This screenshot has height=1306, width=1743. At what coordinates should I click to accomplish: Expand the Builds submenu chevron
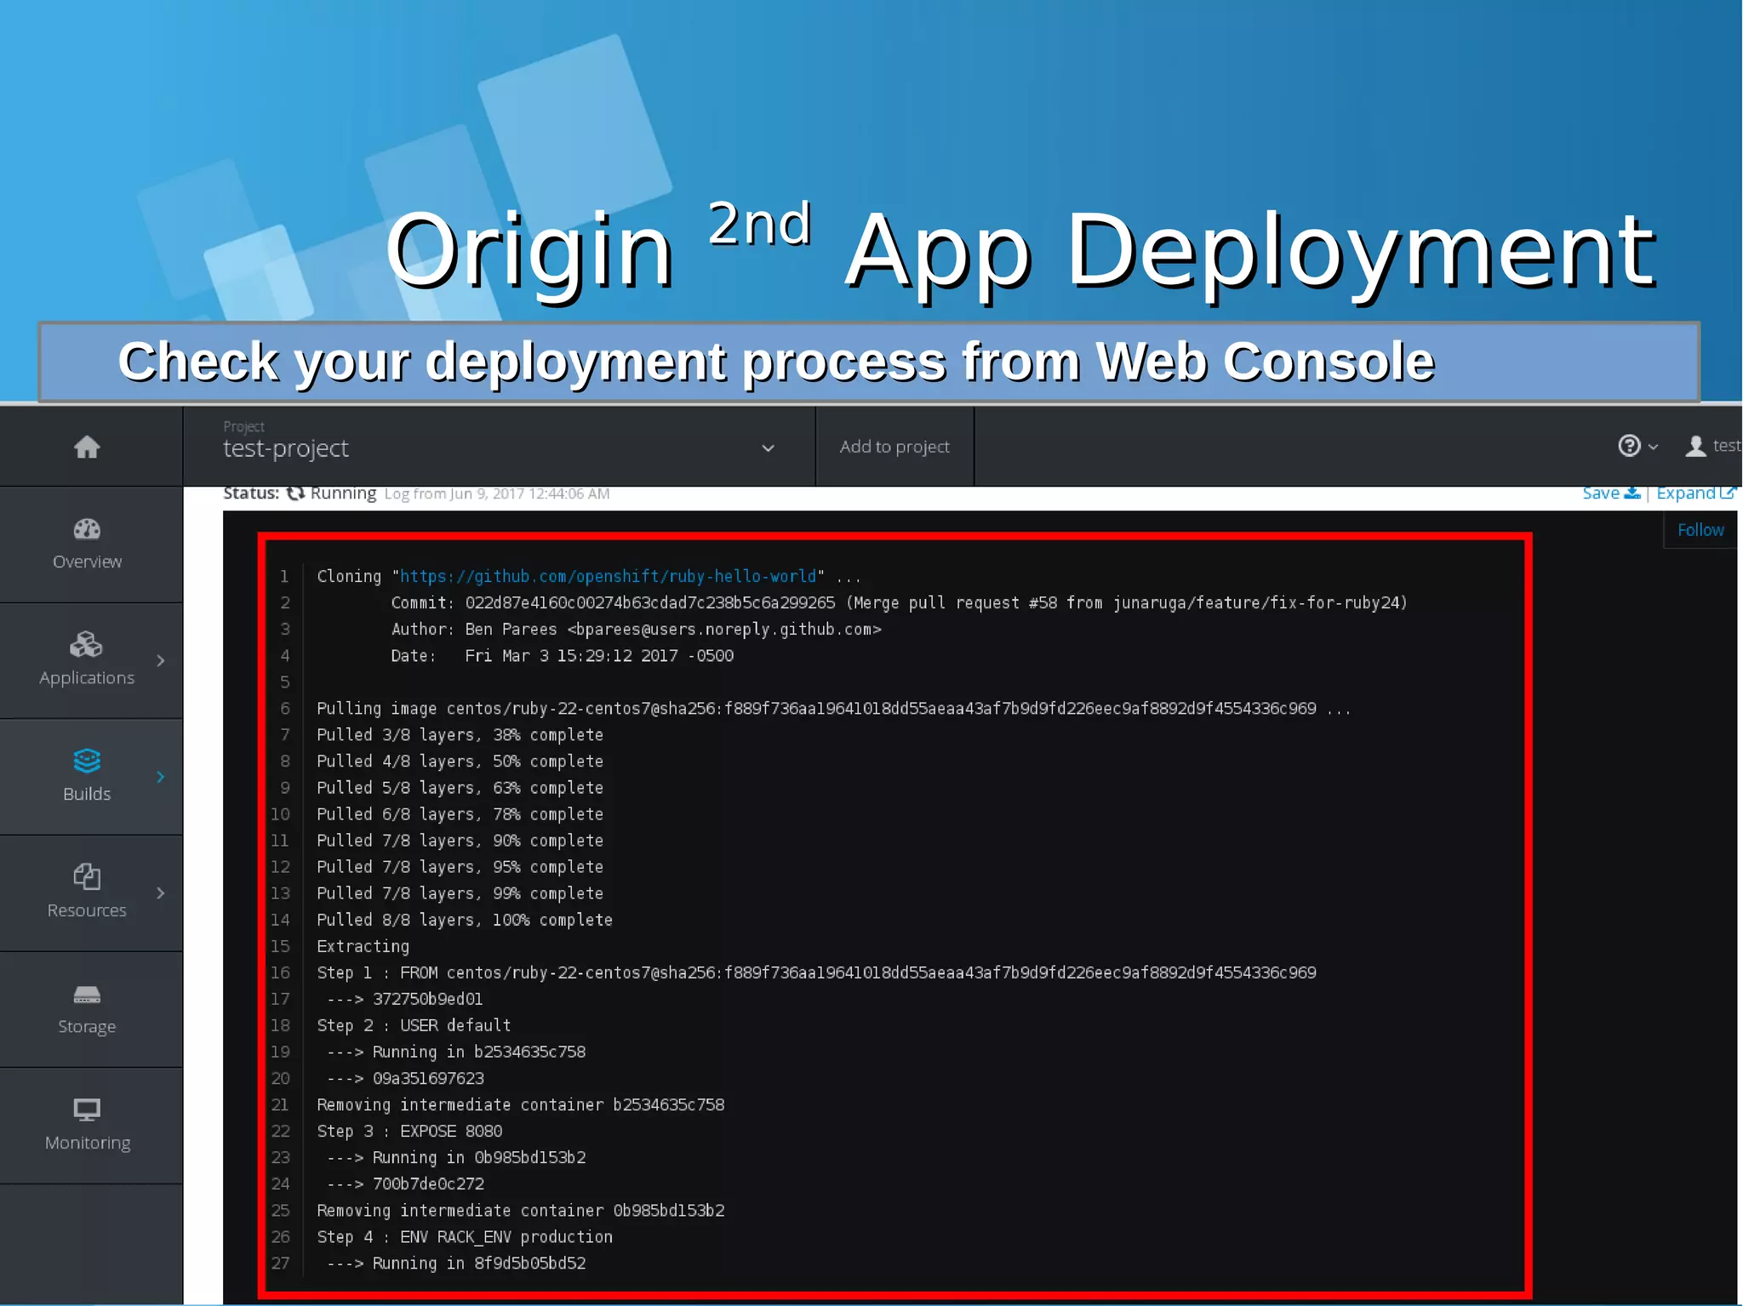coord(161,777)
